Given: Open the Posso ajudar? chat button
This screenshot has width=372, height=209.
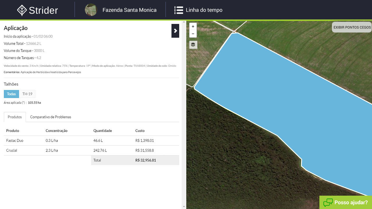Looking at the screenshot, I should point(346,202).
